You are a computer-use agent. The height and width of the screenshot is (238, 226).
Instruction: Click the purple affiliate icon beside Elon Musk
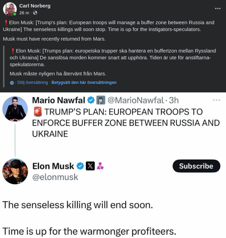tap(100, 166)
